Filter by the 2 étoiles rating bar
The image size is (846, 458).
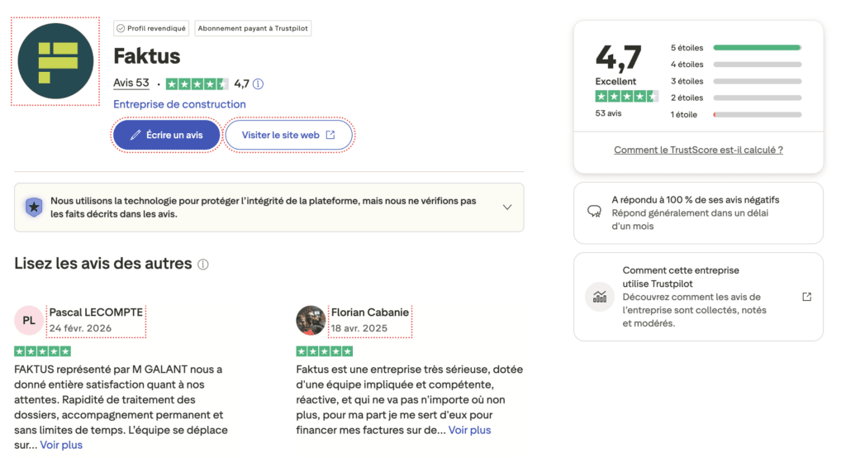pyautogui.click(x=758, y=98)
